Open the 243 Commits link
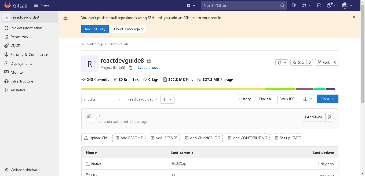Viewport: 365px width, 176px height. (95, 80)
